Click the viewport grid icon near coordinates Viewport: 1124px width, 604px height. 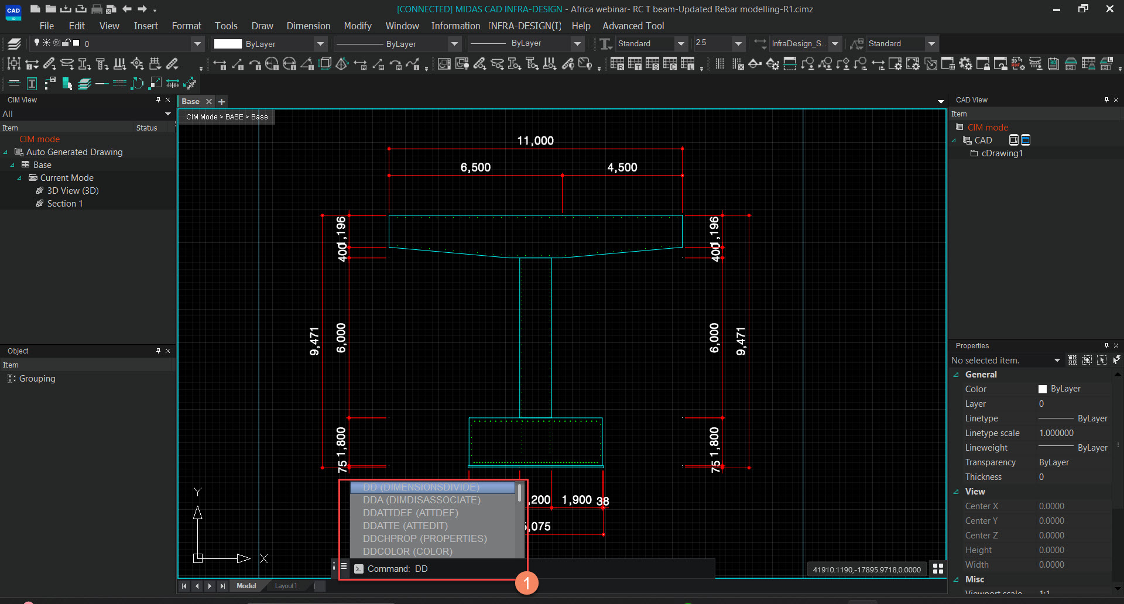coord(938,569)
